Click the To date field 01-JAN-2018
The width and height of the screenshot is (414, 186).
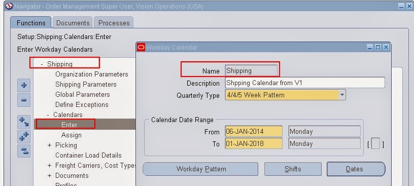pyautogui.click(x=254, y=144)
